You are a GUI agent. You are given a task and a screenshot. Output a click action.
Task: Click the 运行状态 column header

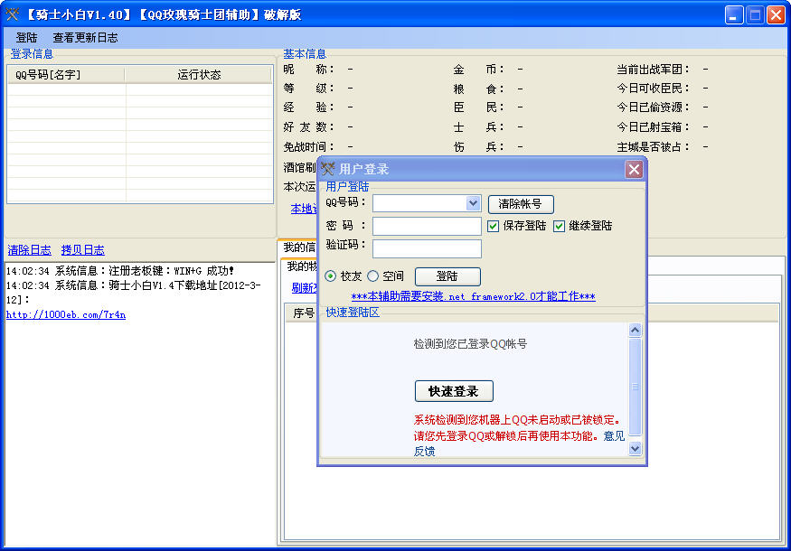[x=199, y=75]
